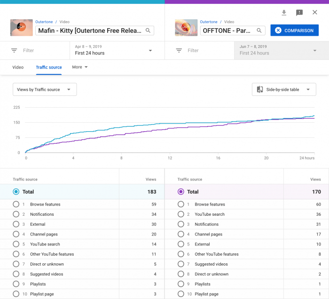Click the right Filter icon

[x=179, y=50]
